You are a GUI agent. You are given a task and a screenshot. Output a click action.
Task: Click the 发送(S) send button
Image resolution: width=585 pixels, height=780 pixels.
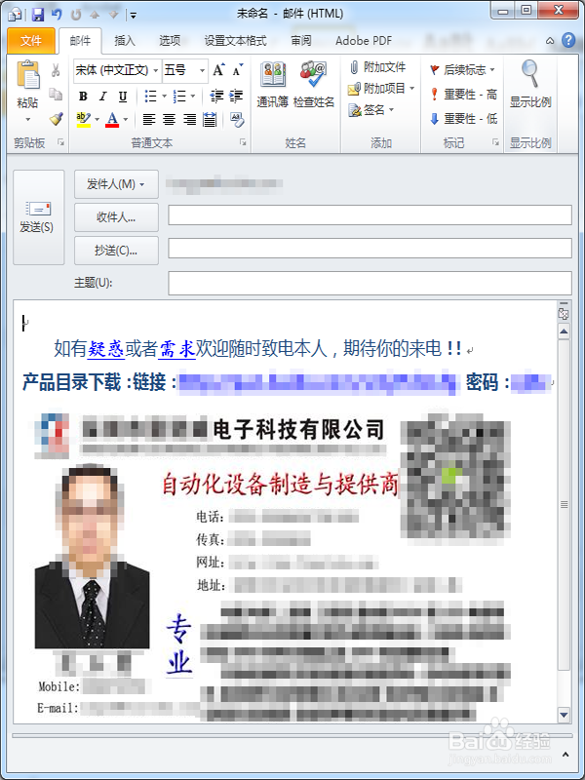tap(38, 217)
